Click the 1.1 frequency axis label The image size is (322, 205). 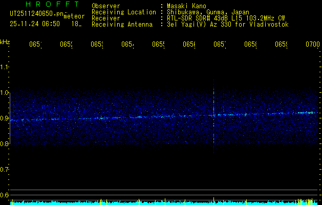(x=4, y=67)
